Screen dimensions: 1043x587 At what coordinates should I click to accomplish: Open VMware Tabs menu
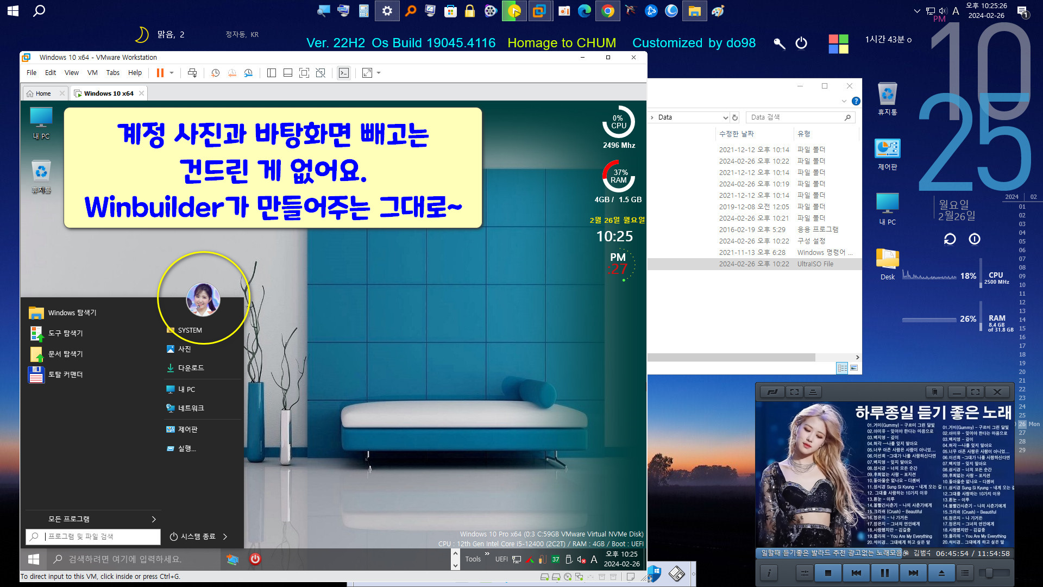[113, 73]
